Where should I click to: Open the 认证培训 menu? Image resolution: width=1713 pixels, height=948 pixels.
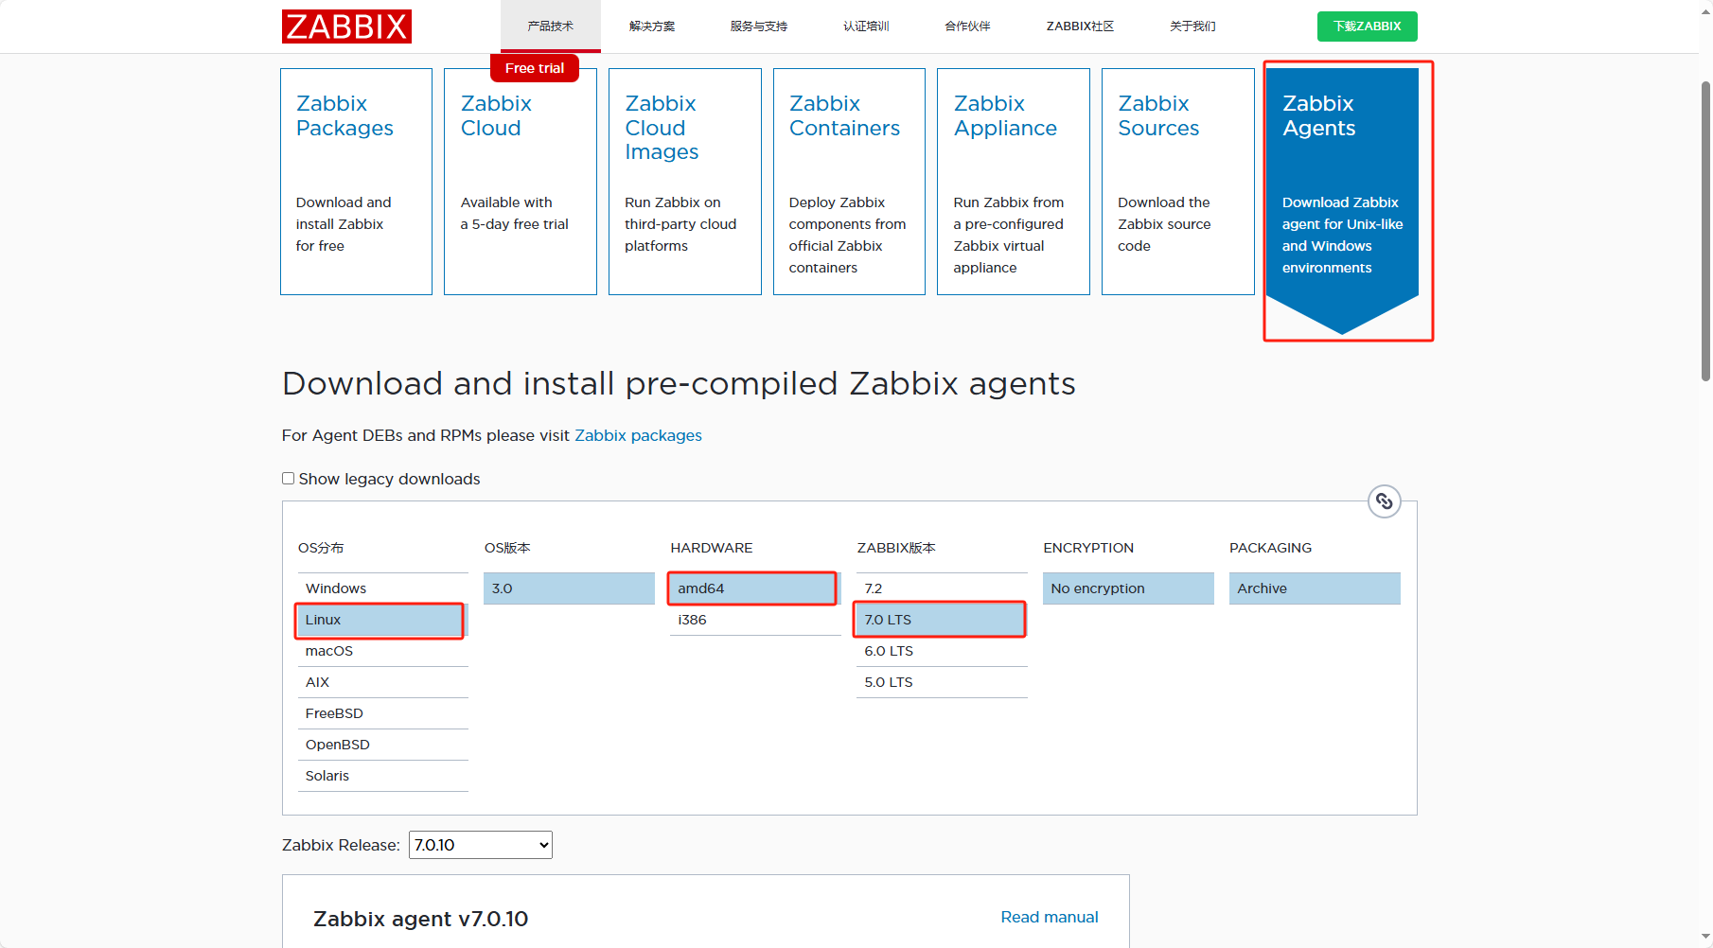[x=866, y=26]
